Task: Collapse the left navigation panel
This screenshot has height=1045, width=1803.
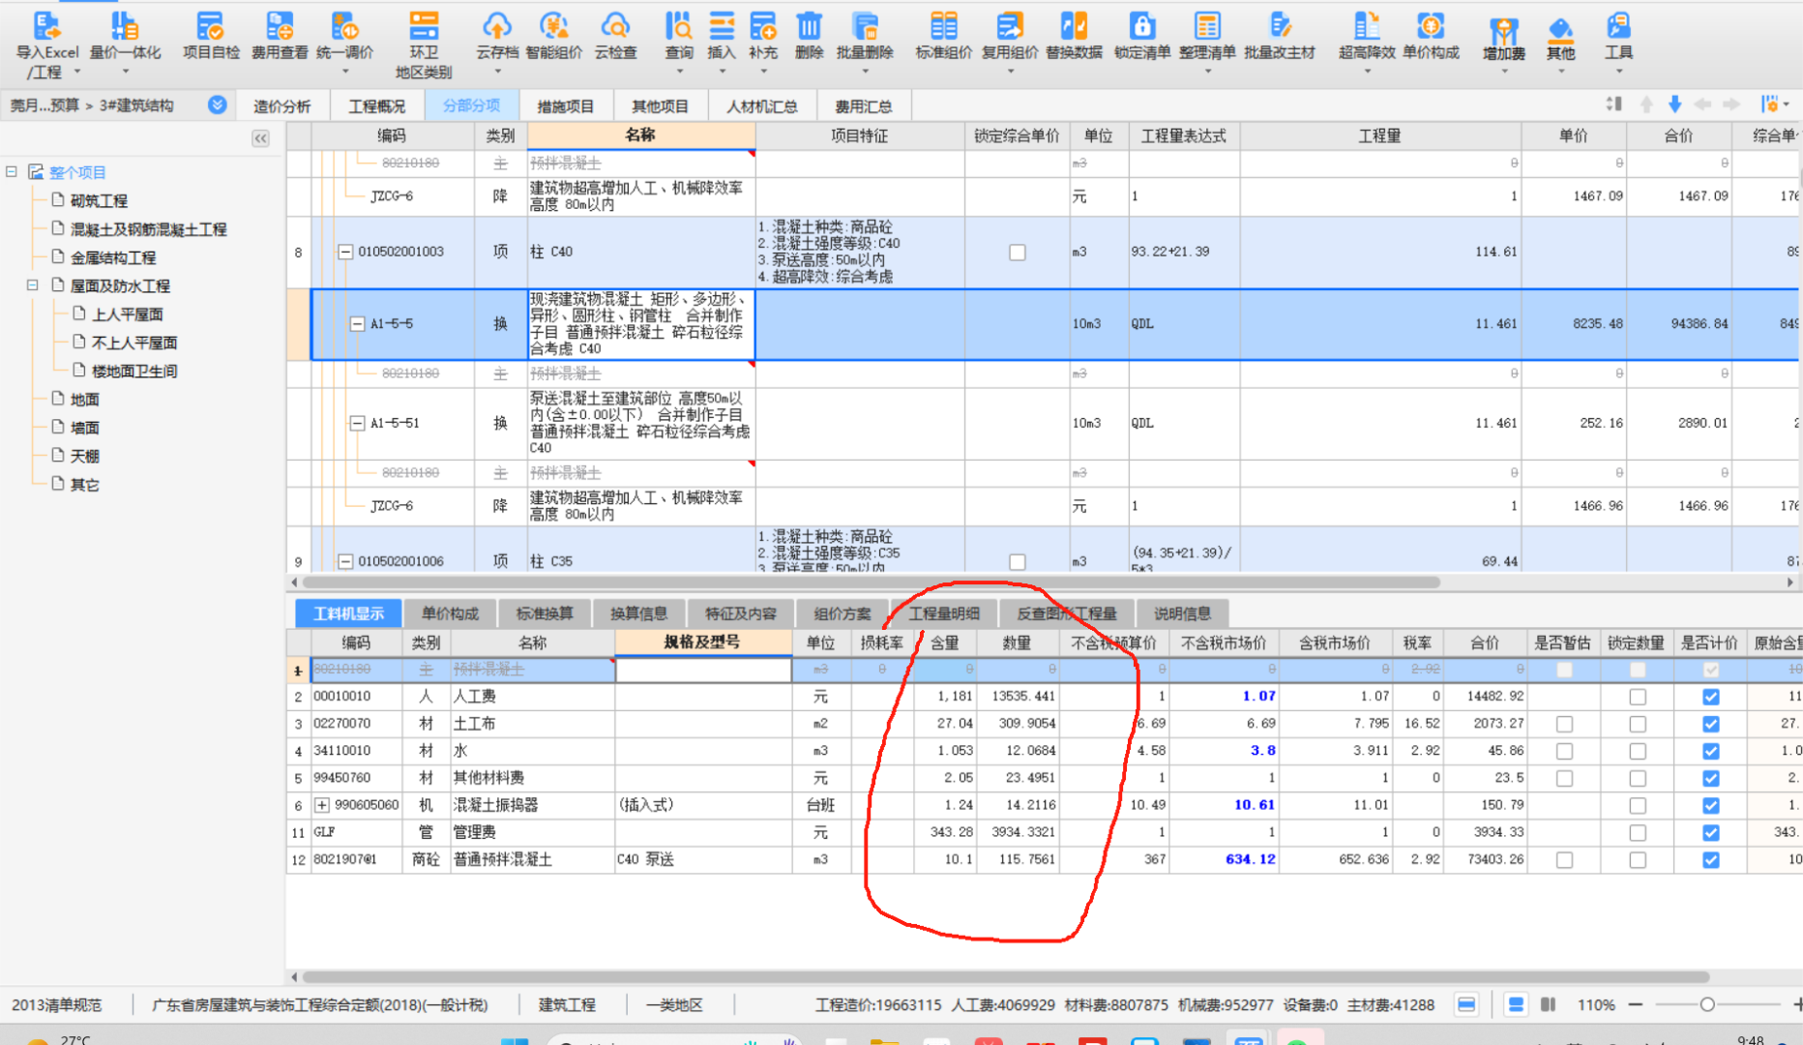Action: click(x=260, y=138)
